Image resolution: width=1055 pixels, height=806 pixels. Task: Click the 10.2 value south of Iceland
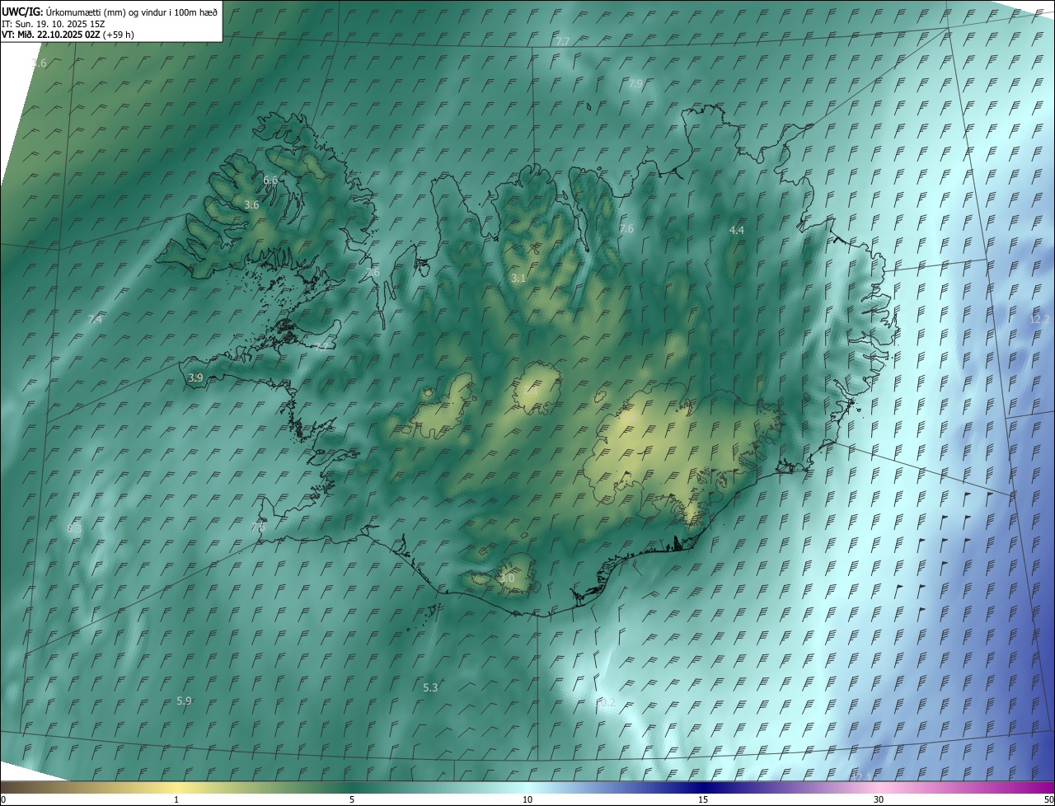[x=606, y=703]
